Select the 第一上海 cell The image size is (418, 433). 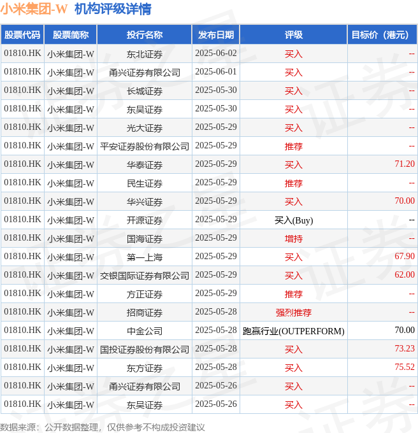tap(145, 257)
